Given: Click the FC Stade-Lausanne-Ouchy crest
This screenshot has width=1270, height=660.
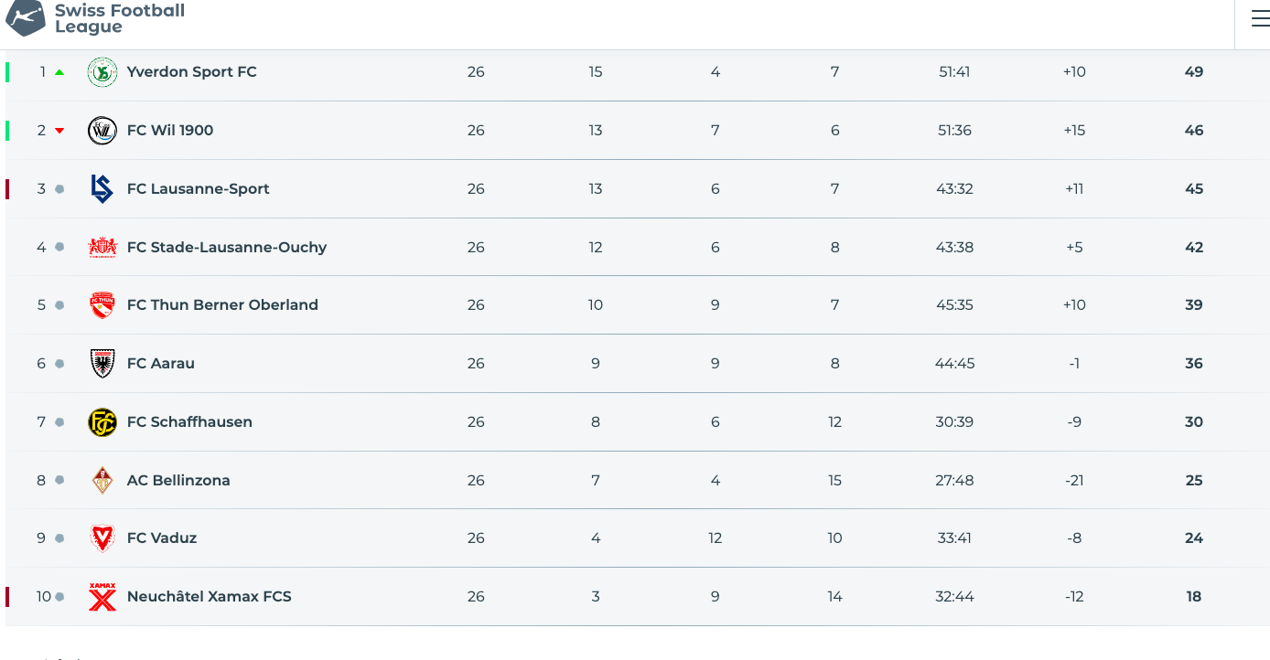Looking at the screenshot, I should pos(102,247).
